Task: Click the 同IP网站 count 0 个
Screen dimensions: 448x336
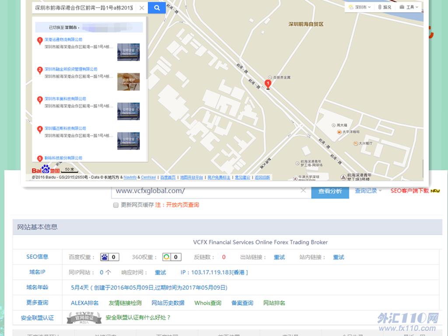Action: [105, 273]
